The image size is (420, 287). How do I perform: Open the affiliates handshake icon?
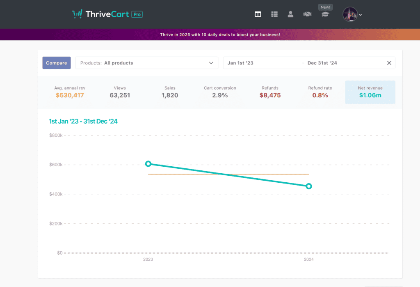(x=307, y=14)
